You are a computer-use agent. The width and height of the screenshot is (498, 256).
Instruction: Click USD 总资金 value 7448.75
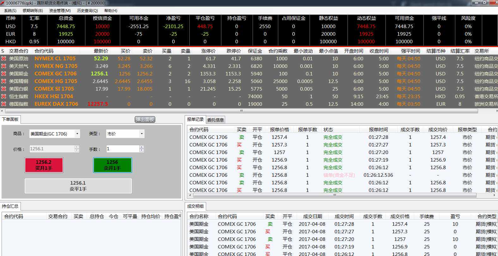point(66,26)
